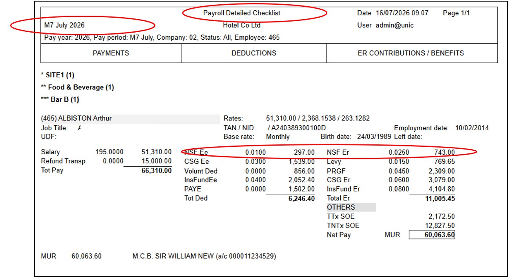Screen dimensions: 511x279
Task: Click the Total Er amount 11,005.45
Action: [440, 198]
